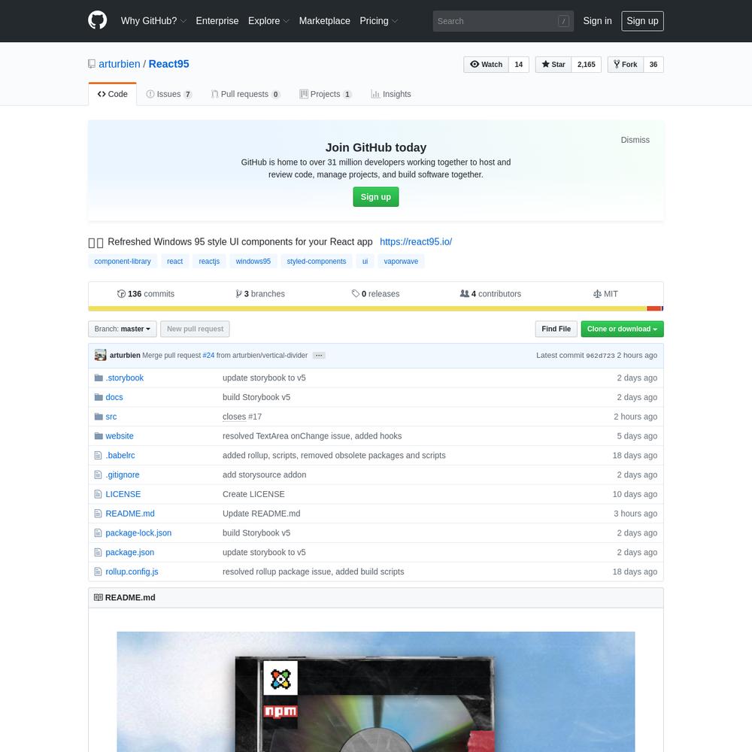Click the branches git-branch icon
This screenshot has height=752, width=752.
coord(239,293)
